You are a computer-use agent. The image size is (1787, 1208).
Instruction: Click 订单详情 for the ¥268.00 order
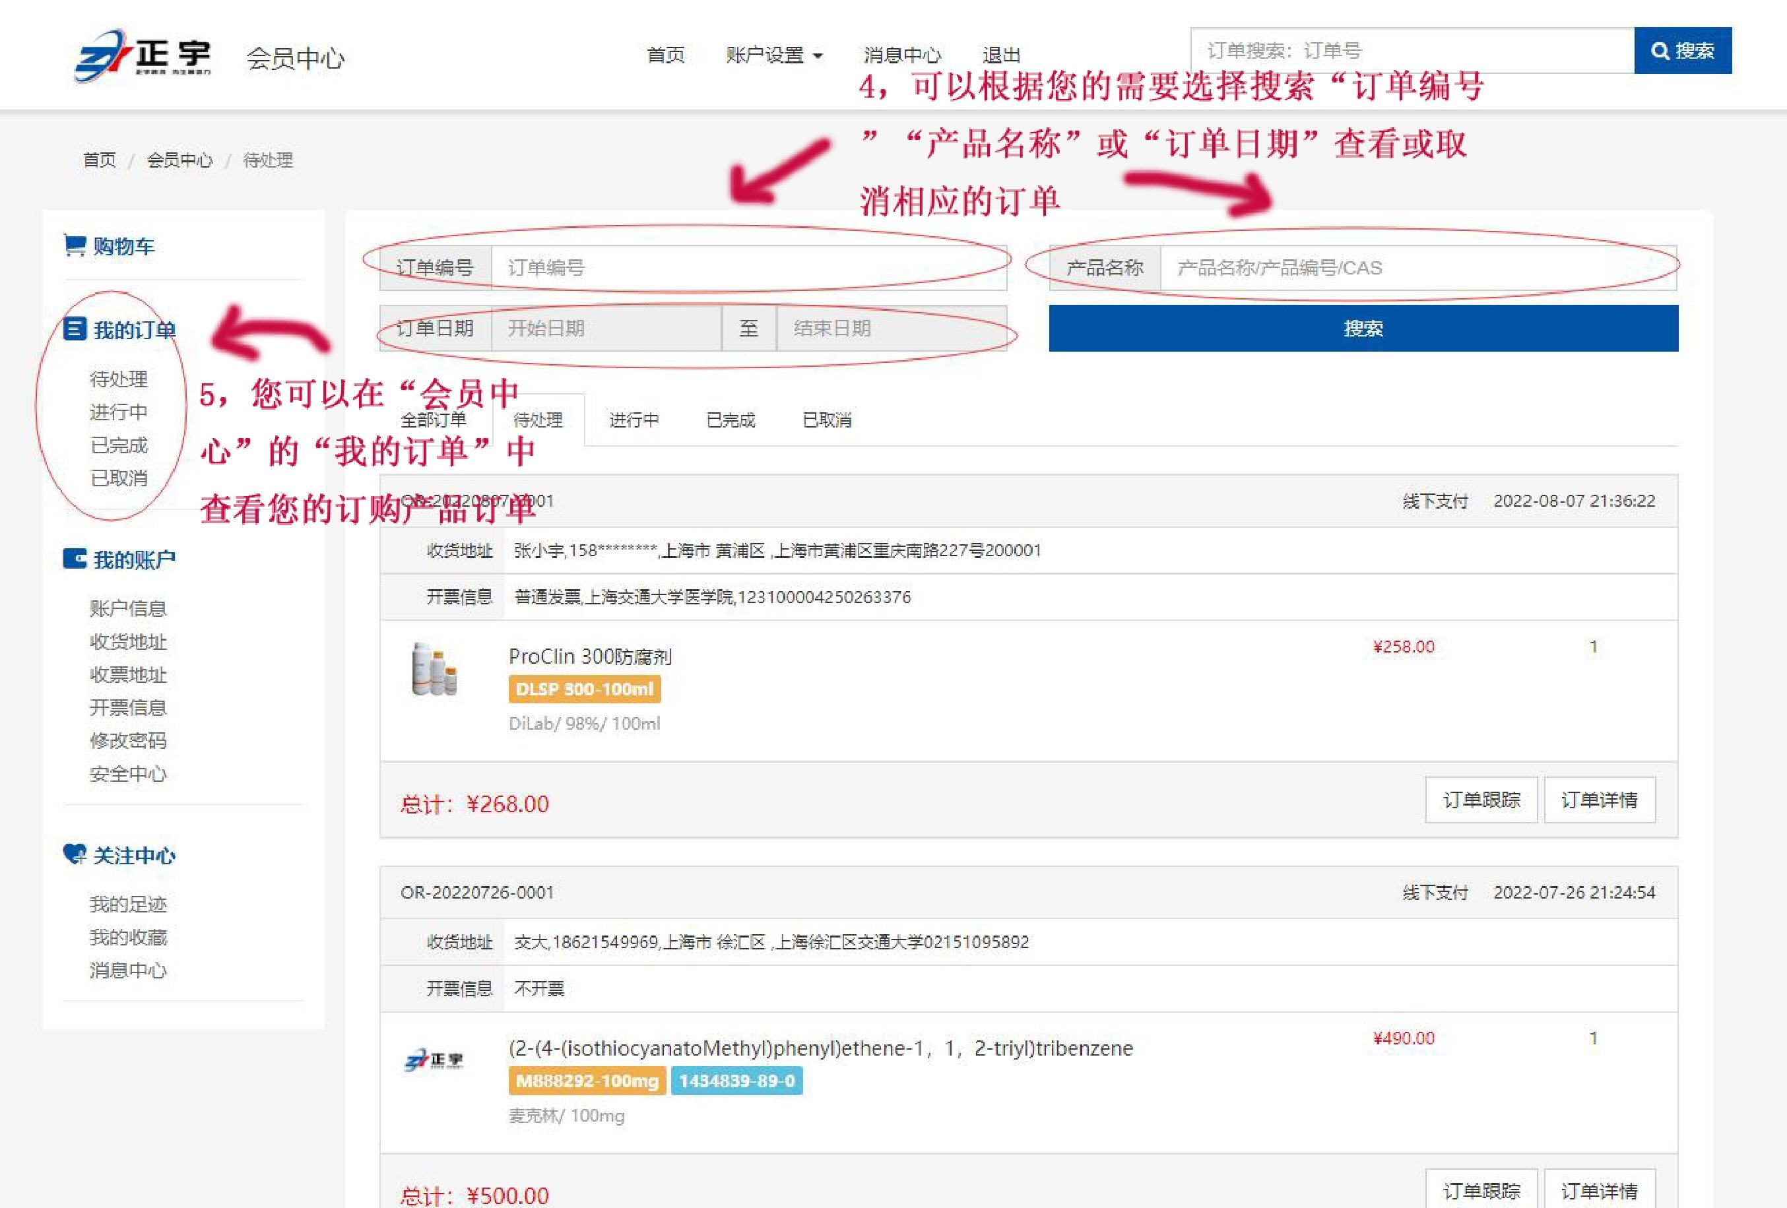(1600, 800)
